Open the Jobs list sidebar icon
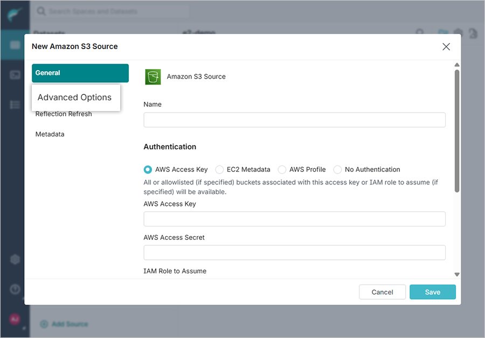 (15, 105)
